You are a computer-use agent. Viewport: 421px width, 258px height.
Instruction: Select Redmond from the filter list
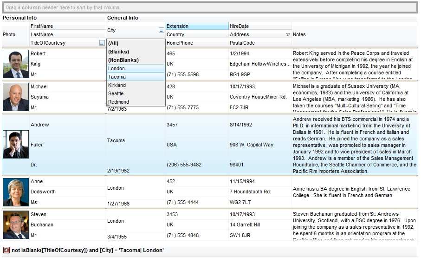(136, 102)
